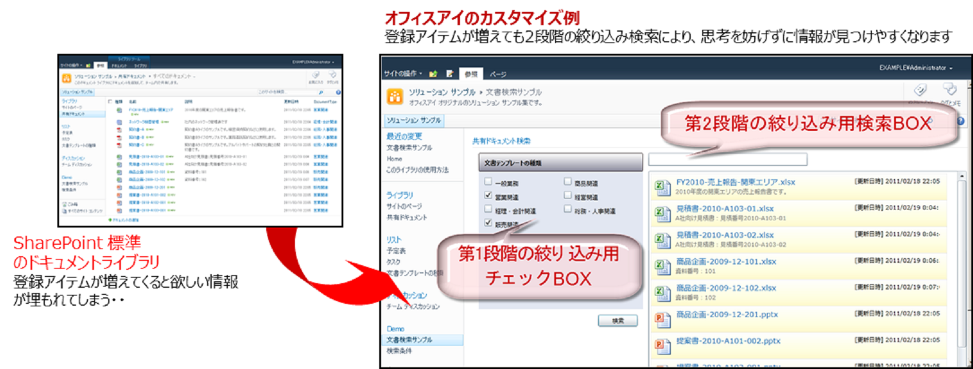Click Excel icon beside 商品企画-2009-12-102.xlsx

(x=662, y=293)
